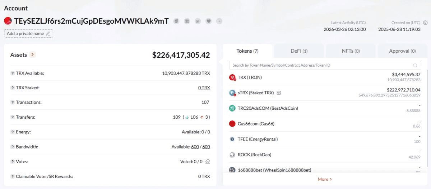Click the sTRX staked tag icon
This screenshot has height=189, width=431.
click(x=279, y=93)
